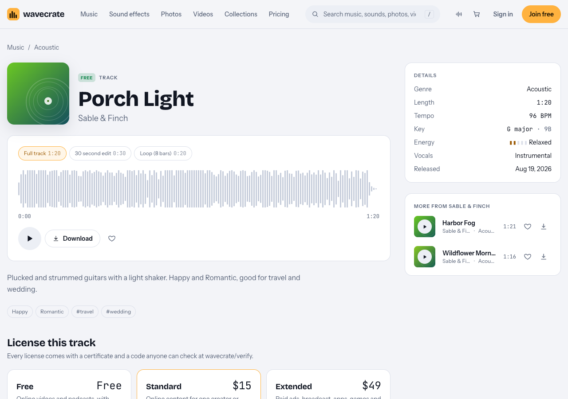Click the search magnifier icon
The height and width of the screenshot is (399, 568).
[x=315, y=14]
